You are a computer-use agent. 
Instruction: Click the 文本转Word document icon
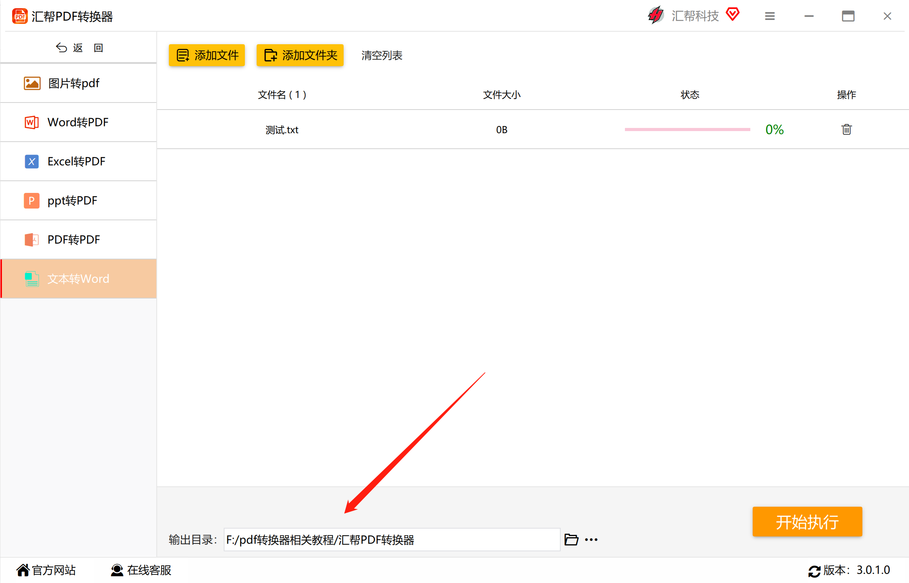[32, 279]
